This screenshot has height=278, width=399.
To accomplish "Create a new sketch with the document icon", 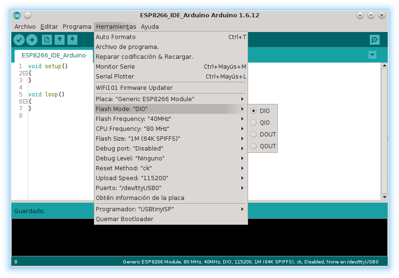I will point(47,40).
